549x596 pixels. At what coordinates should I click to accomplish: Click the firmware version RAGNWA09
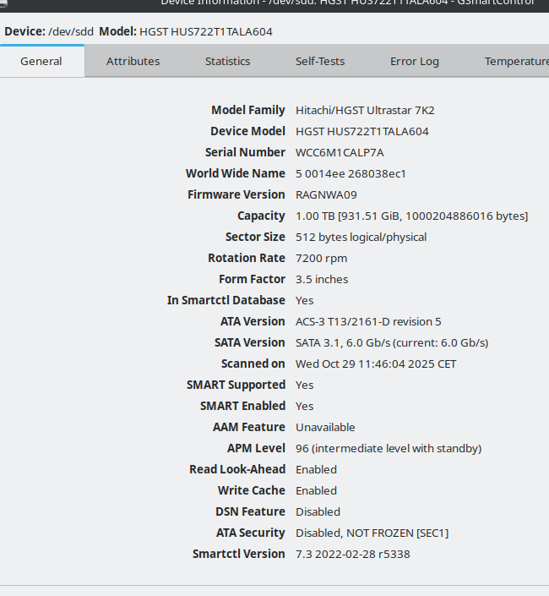[326, 194]
